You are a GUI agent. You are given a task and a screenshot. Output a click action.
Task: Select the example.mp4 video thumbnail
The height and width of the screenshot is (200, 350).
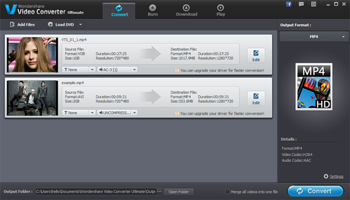coord(32,98)
